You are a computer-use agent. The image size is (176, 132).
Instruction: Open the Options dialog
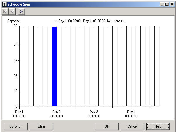tap(16, 126)
